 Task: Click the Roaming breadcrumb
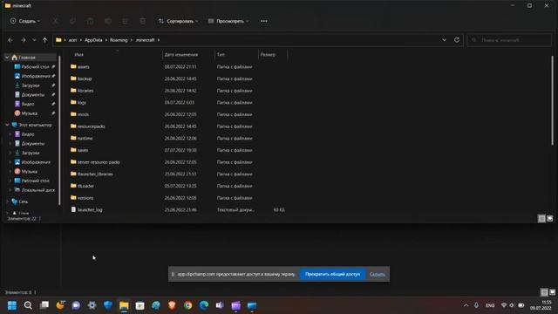[x=119, y=40]
